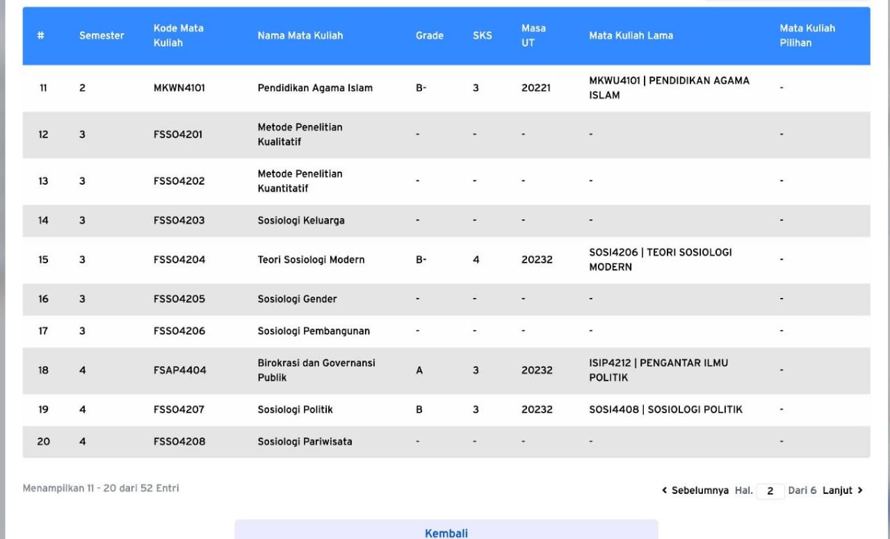This screenshot has height=539, width=890.
Task: Select course code MKWN4101
Action: (179, 88)
